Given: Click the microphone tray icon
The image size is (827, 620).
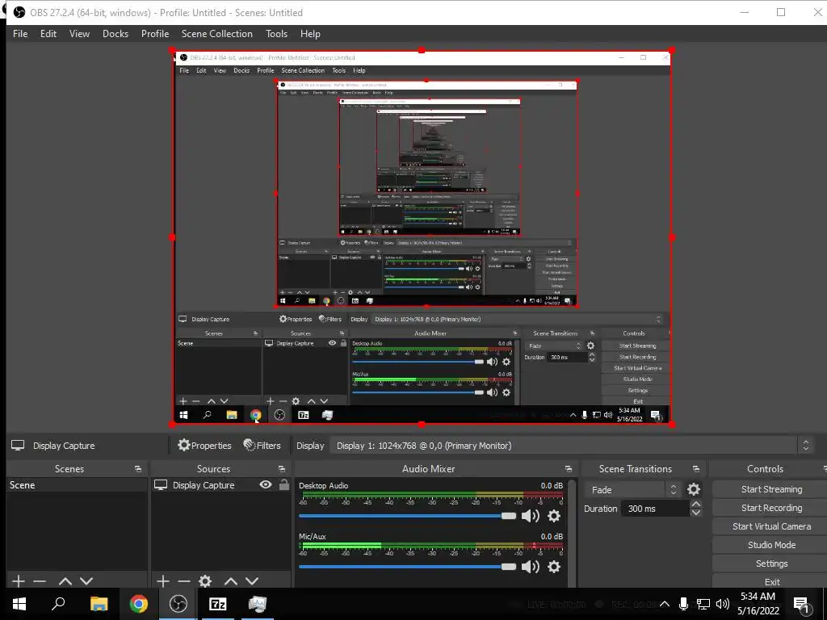Looking at the screenshot, I should point(683,604).
